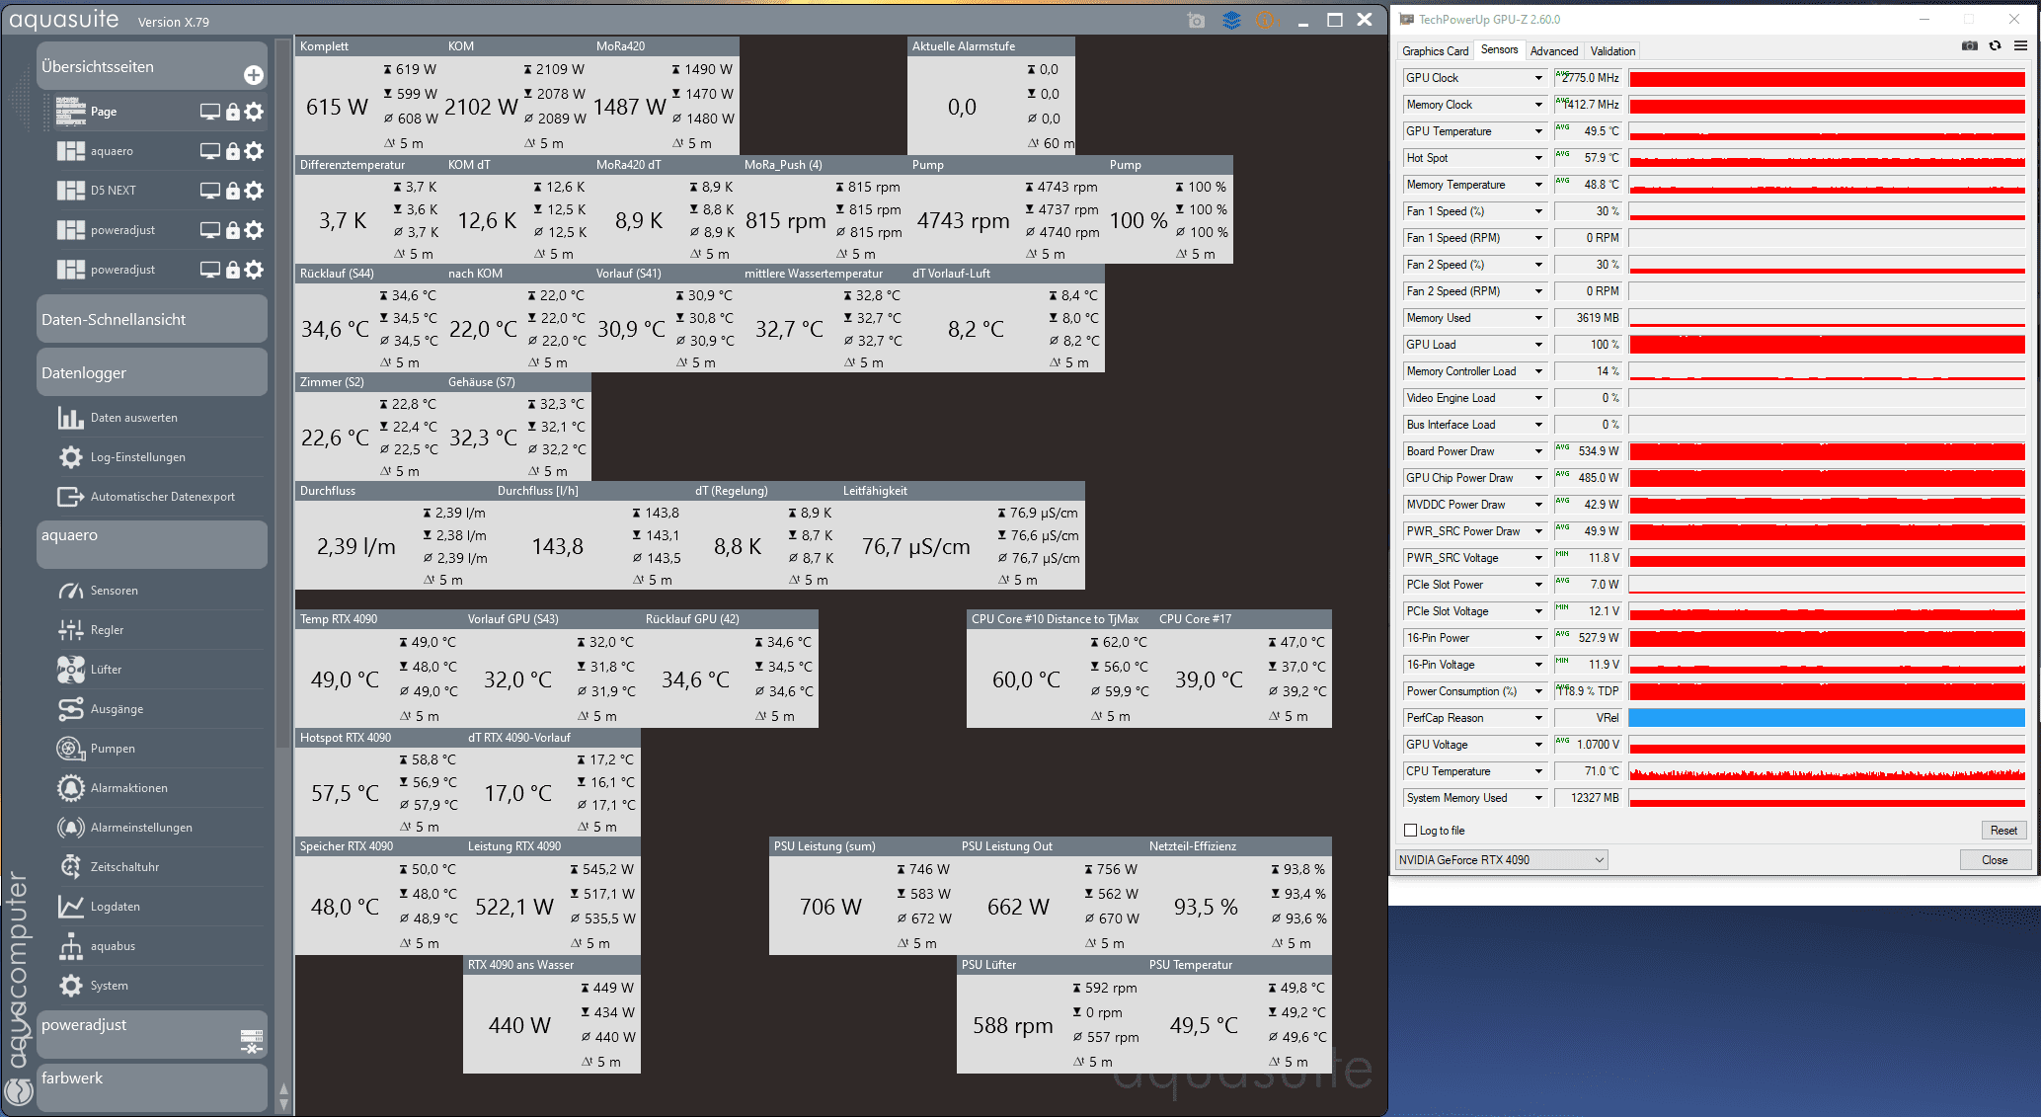Enable Log to file checkbox
Image resolution: width=2041 pixels, height=1117 pixels.
pos(1410,831)
